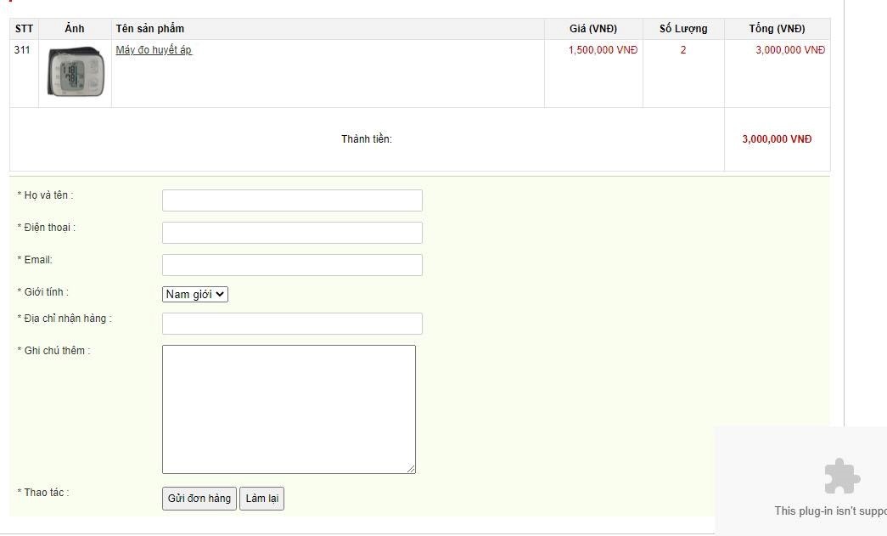Viewport: 887px width, 536px height.
Task: Open the Máy đo huyết áp product link
Action: [x=154, y=50]
